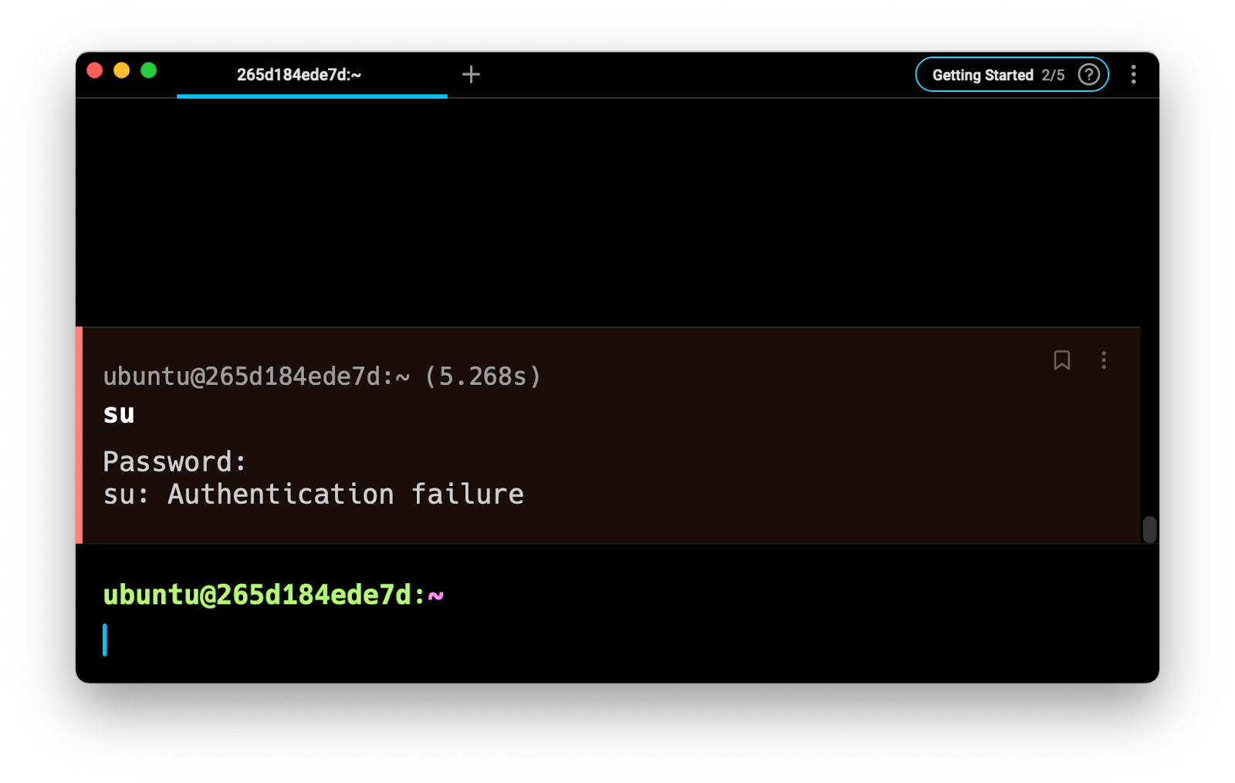Click the terminal scrollbar thumb
1235x783 pixels.
[x=1149, y=529]
